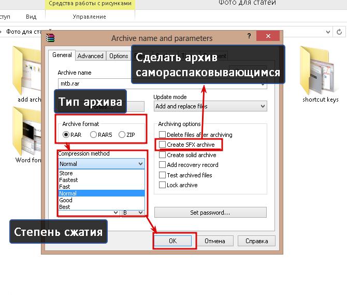Screen dimensions: 347x295
Task: Confirm the dialog with OK
Action: pyautogui.click(x=172, y=241)
